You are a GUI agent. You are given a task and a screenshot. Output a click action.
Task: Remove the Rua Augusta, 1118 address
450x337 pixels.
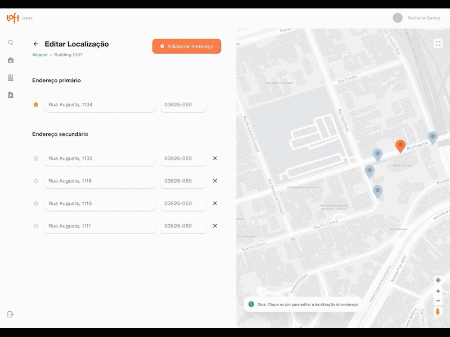(x=215, y=203)
